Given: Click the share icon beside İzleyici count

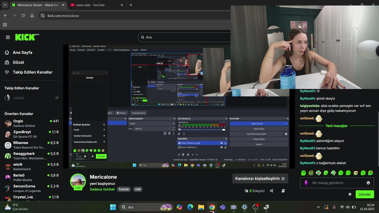Looking at the screenshot, I should 271,191.
